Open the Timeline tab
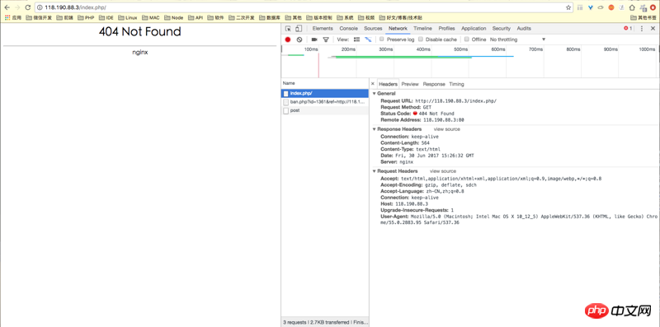 coord(422,29)
